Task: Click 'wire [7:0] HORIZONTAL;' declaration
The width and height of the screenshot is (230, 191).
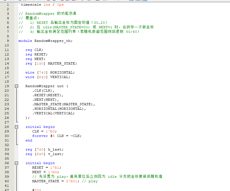Action: coord(50,72)
